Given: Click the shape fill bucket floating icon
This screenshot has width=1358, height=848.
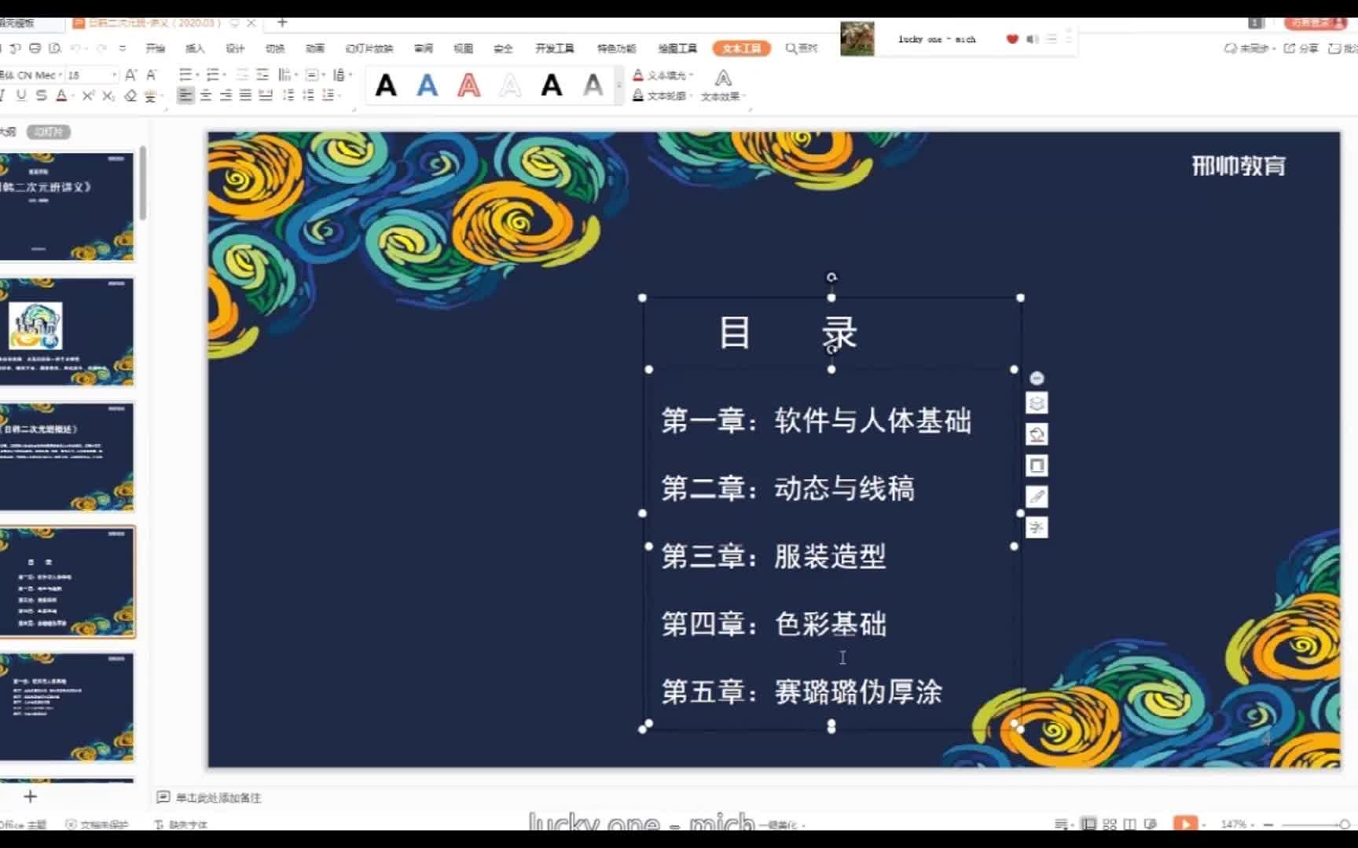Looking at the screenshot, I should point(1037,435).
